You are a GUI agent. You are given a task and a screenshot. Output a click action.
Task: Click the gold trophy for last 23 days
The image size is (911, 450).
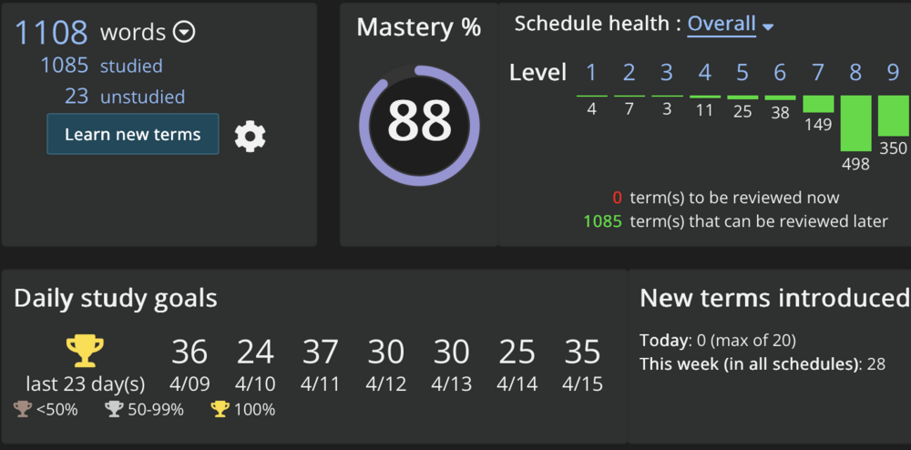[85, 351]
